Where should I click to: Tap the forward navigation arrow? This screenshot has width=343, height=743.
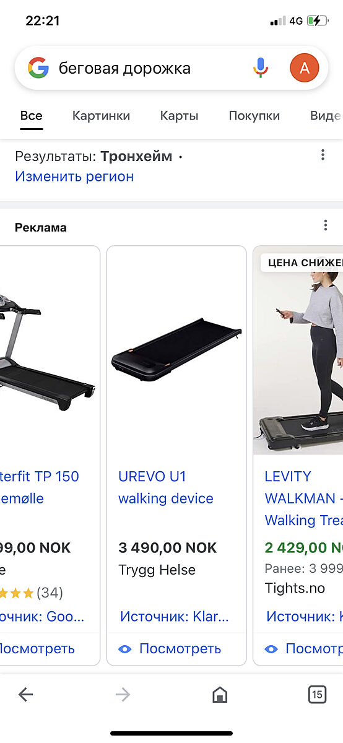123,695
